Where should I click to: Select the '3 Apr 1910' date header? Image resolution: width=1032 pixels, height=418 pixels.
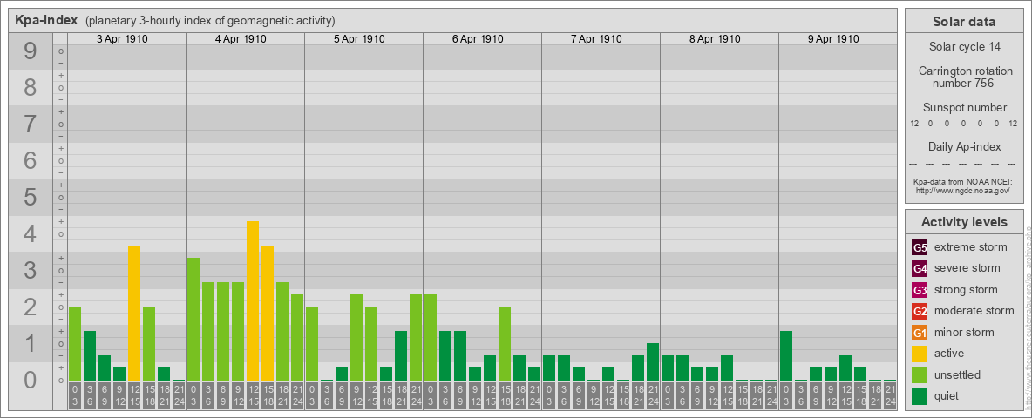tap(122, 39)
